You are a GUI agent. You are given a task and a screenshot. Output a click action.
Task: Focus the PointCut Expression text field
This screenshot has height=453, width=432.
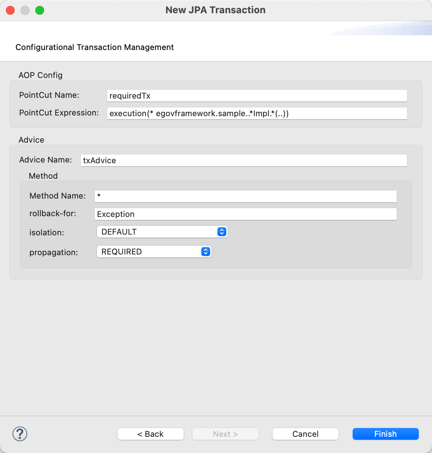point(257,113)
